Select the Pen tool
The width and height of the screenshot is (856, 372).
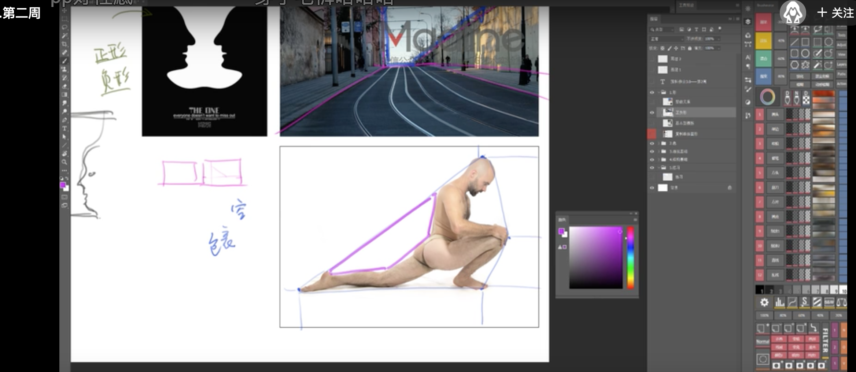[64, 120]
